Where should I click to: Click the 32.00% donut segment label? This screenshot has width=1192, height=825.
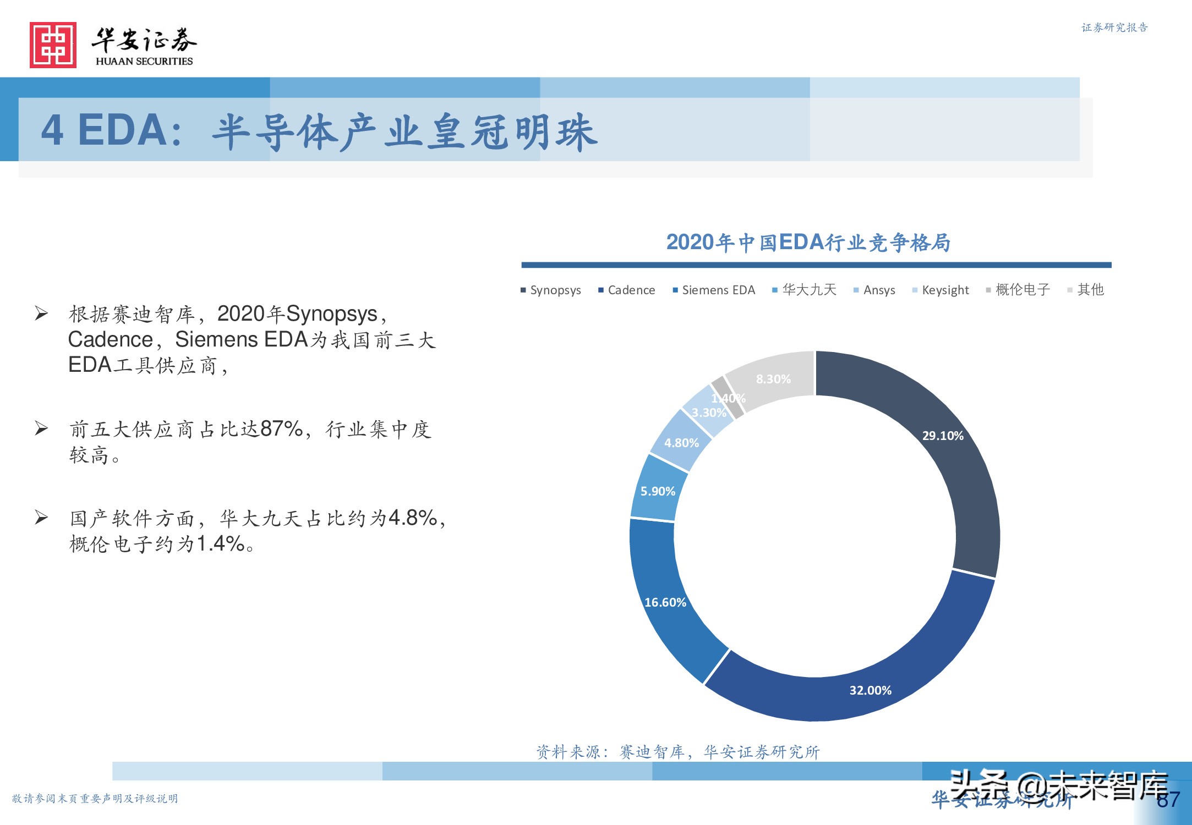click(870, 690)
